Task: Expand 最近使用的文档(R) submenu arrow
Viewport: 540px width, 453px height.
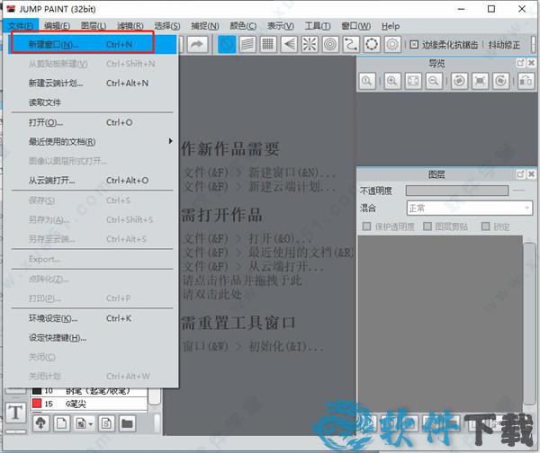Action: (x=170, y=141)
